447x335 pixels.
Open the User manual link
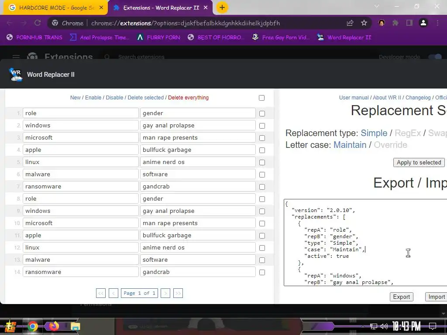pos(354,97)
